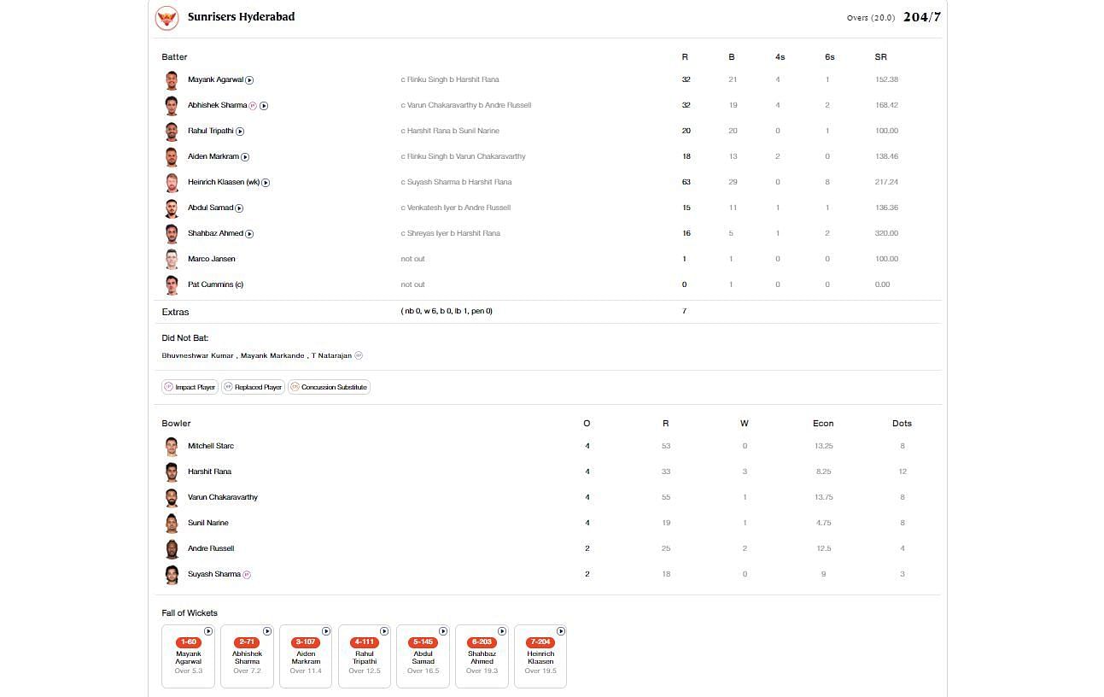Open Andre Russell's bowler avatar
Image resolution: width=1104 pixels, height=697 pixels.
click(172, 549)
